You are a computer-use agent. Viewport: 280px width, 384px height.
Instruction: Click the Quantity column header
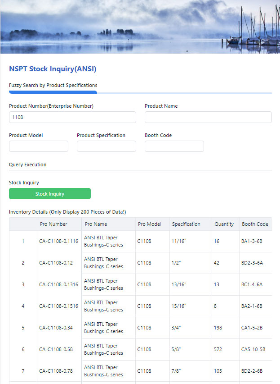pyautogui.click(x=224, y=224)
